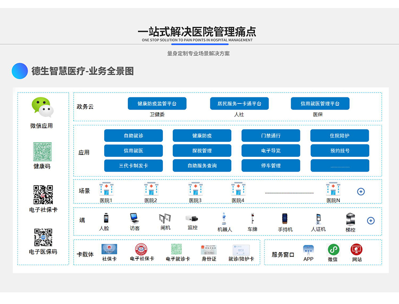
Task: Click the Hospital 1 (医院1) building icon
Action: coord(106,189)
